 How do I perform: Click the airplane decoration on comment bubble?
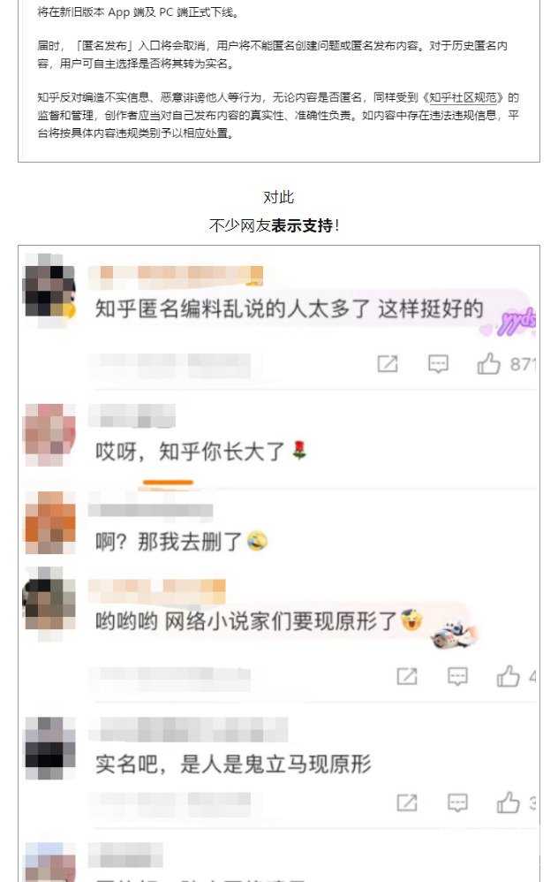click(454, 634)
